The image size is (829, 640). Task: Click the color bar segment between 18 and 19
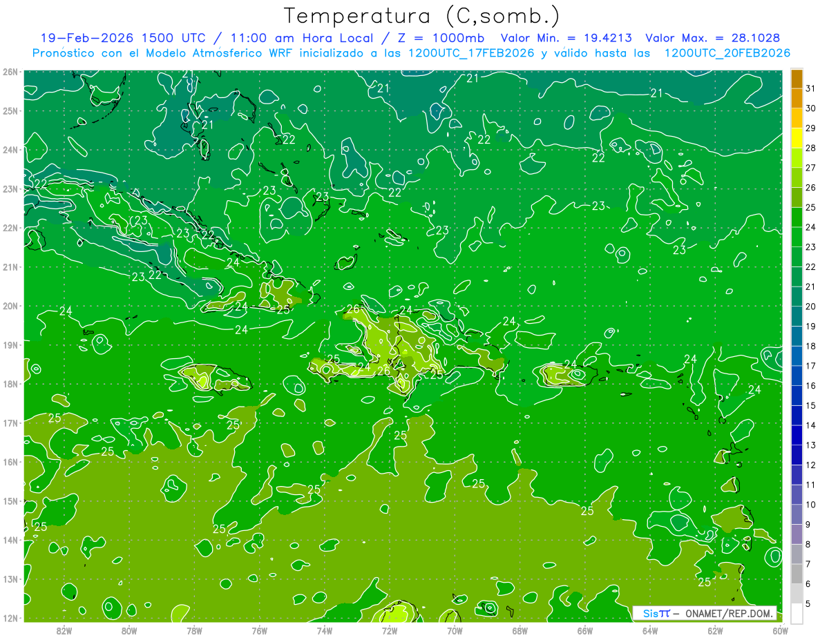[797, 336]
